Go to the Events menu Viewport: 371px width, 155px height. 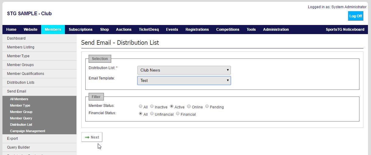click(172, 30)
